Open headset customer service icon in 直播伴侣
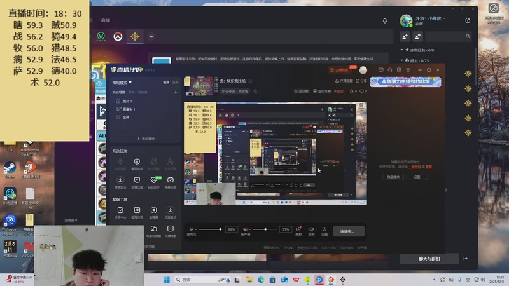509x286 pixels. click(x=390, y=70)
